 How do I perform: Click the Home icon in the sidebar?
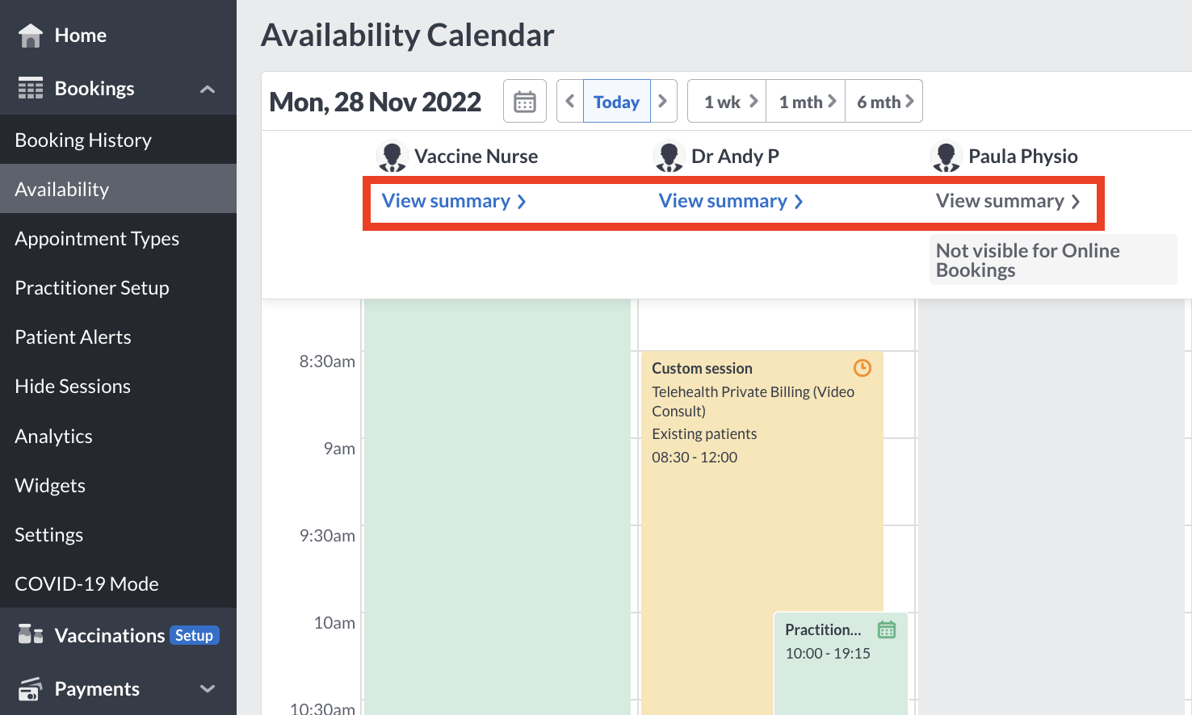coord(29,34)
